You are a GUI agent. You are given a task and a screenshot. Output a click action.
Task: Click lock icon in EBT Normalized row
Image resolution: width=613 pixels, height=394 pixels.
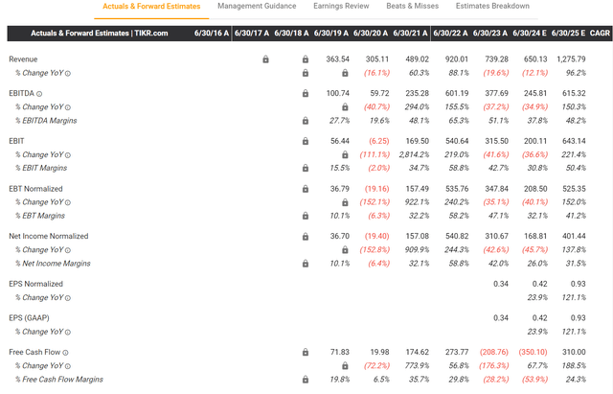[305, 188]
